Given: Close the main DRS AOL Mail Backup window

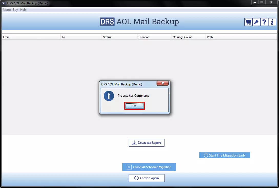Looking at the screenshot, I should [271, 2].
